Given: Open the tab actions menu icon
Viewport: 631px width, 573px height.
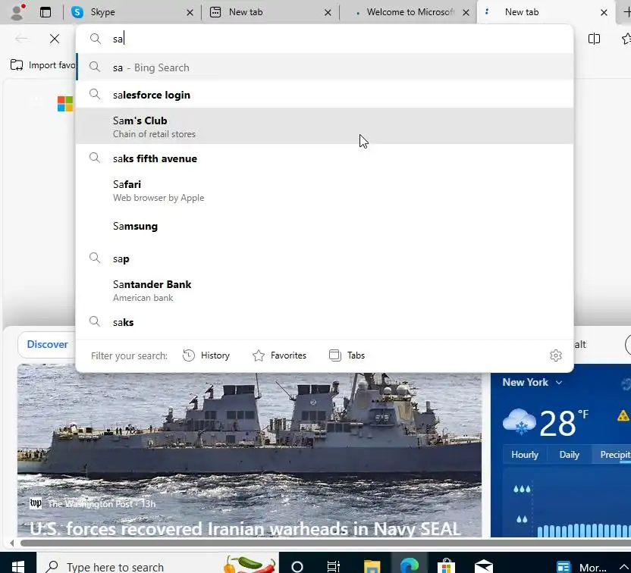Looking at the screenshot, I should pos(46,12).
